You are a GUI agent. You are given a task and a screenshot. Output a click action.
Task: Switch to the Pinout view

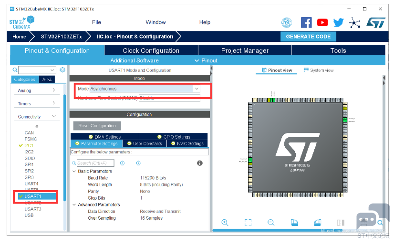click(277, 71)
